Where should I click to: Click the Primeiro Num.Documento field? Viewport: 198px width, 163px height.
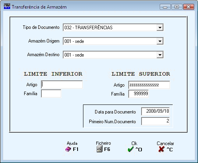click(x=156, y=121)
